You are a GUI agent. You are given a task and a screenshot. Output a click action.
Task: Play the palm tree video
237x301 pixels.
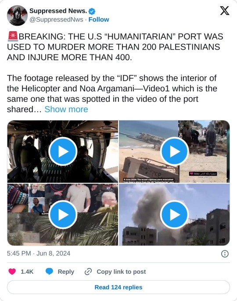[x=63, y=214]
